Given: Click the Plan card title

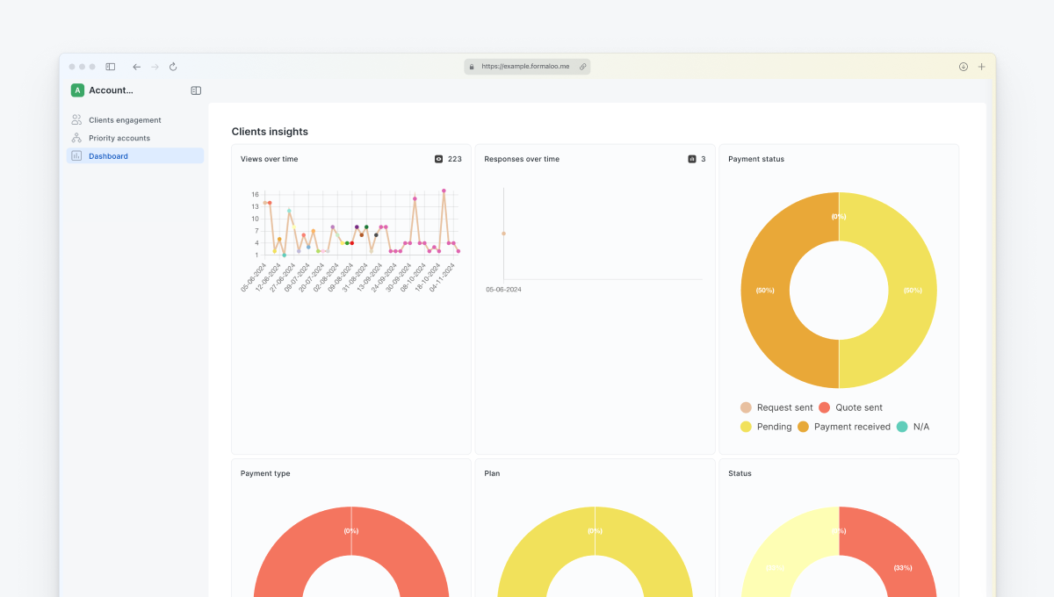Looking at the screenshot, I should 492,473.
